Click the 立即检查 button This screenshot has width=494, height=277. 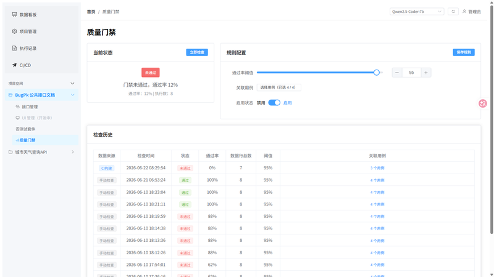point(197,52)
